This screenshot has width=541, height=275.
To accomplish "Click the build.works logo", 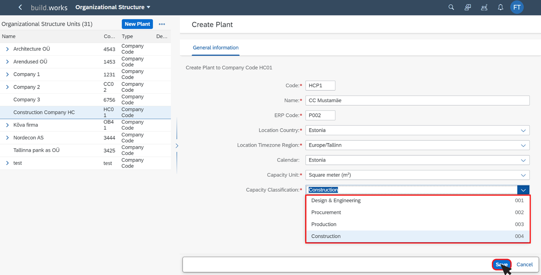I will pos(49,8).
